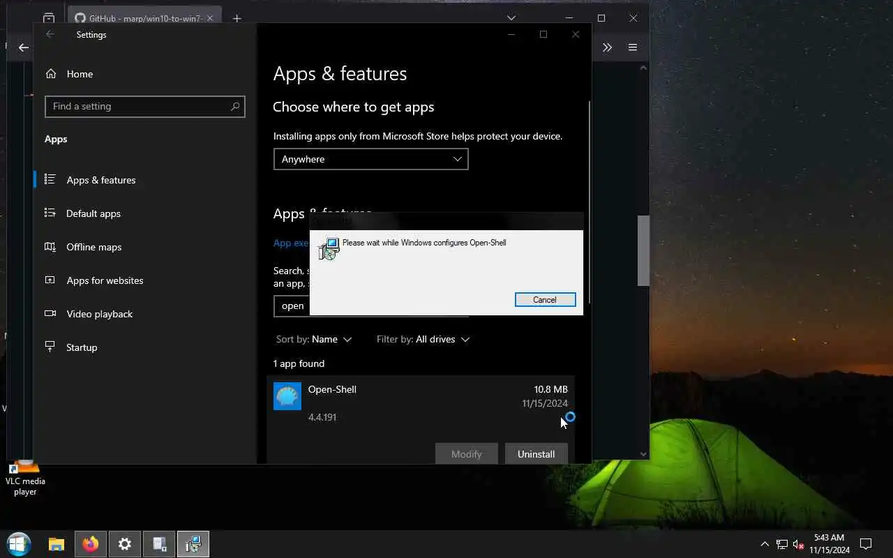The width and height of the screenshot is (893, 558).
Task: Click the Default apps icon in sidebar
Action: [x=50, y=213]
